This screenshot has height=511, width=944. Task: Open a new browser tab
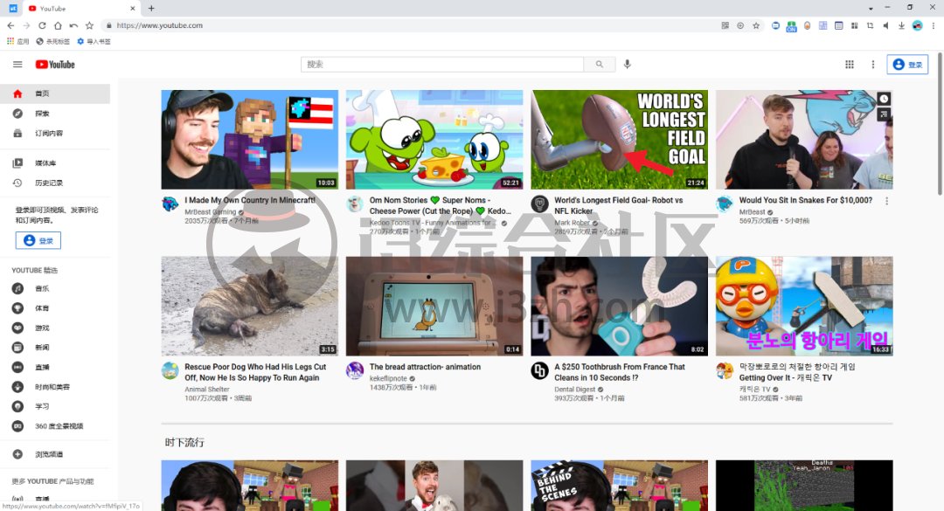coord(151,9)
